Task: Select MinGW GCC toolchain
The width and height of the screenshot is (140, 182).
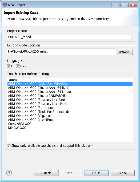Action: click(70, 128)
